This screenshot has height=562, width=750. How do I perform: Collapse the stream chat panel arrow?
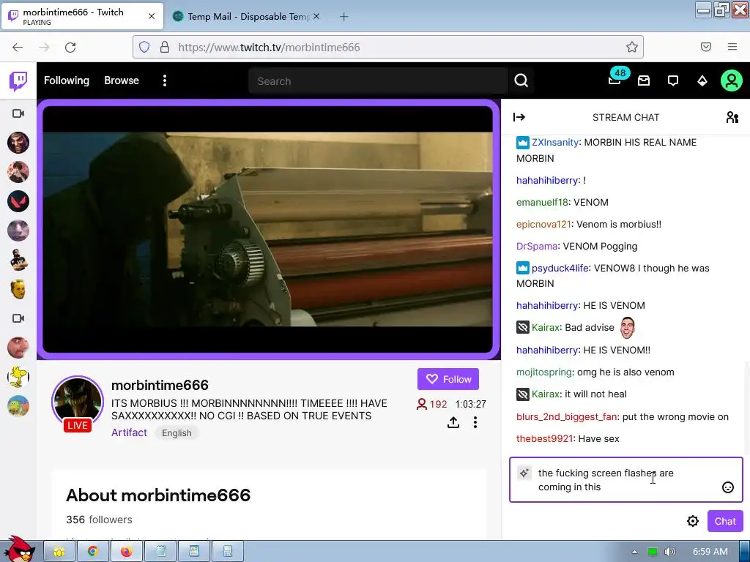[x=519, y=117]
